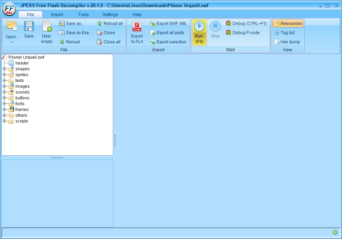
Task: Maximize the JPEXS window
Action: pos(327,6)
